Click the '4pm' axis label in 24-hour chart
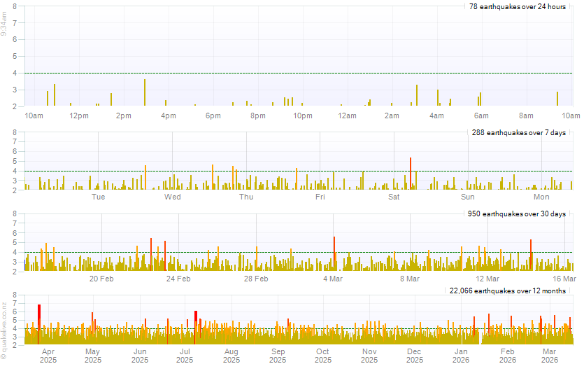 pos(169,115)
